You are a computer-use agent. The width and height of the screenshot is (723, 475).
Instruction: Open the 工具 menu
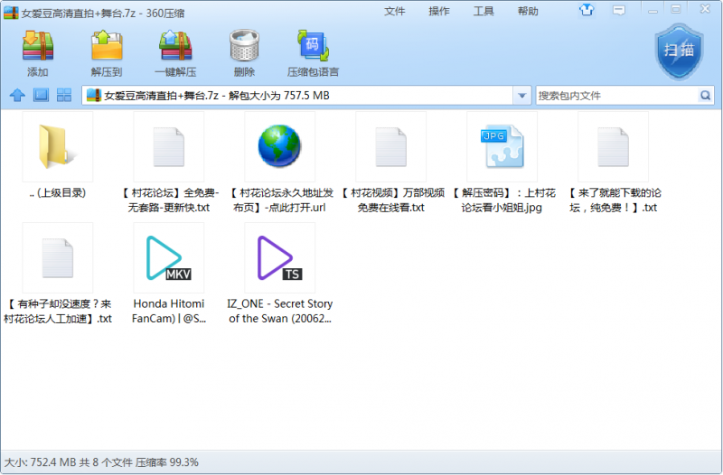484,12
